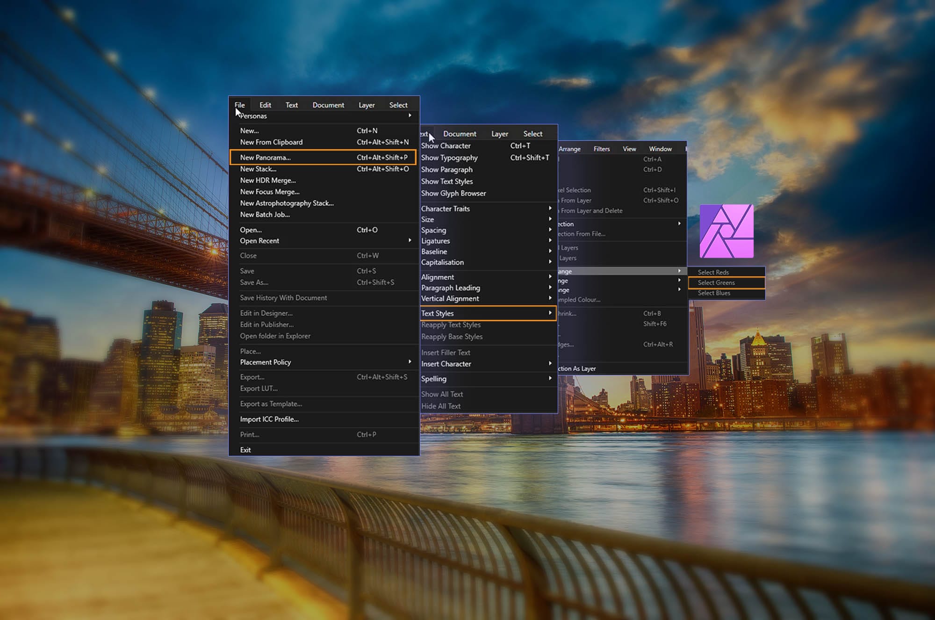
Task: Choose Export as Template
Action: click(271, 404)
